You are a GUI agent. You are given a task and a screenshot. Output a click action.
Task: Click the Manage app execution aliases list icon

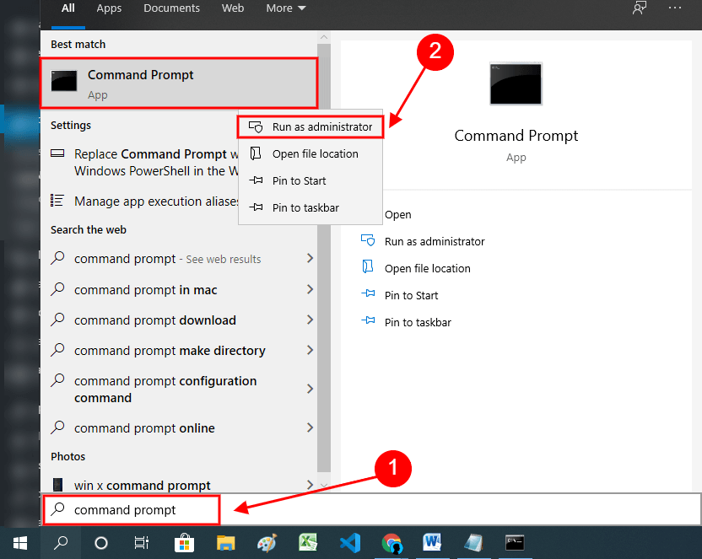pos(57,200)
